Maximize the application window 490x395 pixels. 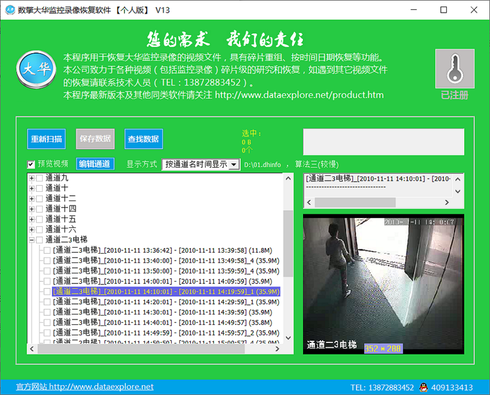tap(444, 10)
